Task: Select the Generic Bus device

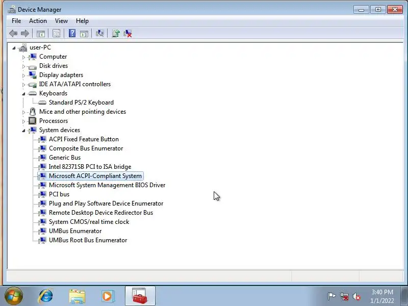Action: click(65, 158)
